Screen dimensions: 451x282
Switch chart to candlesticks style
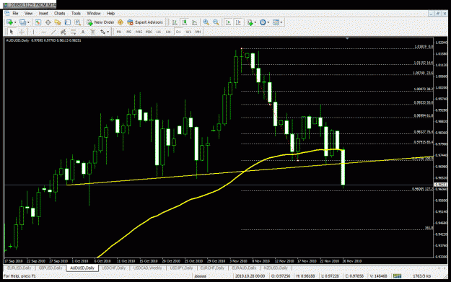point(185,22)
